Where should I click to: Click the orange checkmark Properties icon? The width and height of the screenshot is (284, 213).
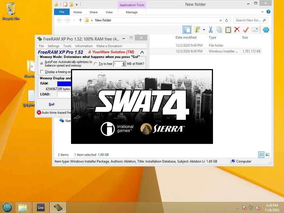tap(246, 30)
